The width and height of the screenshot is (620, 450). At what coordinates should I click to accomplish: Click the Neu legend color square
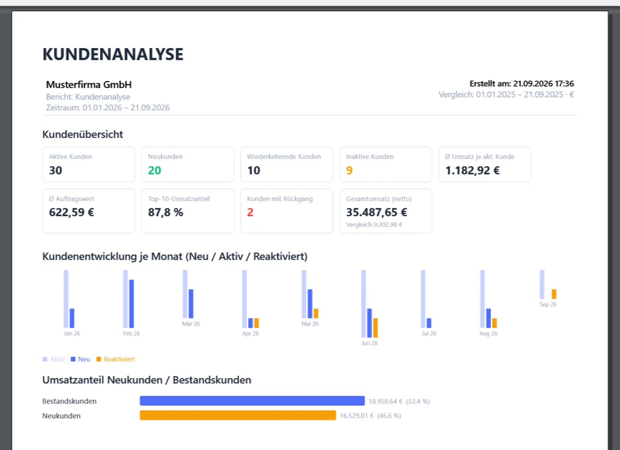click(x=73, y=359)
